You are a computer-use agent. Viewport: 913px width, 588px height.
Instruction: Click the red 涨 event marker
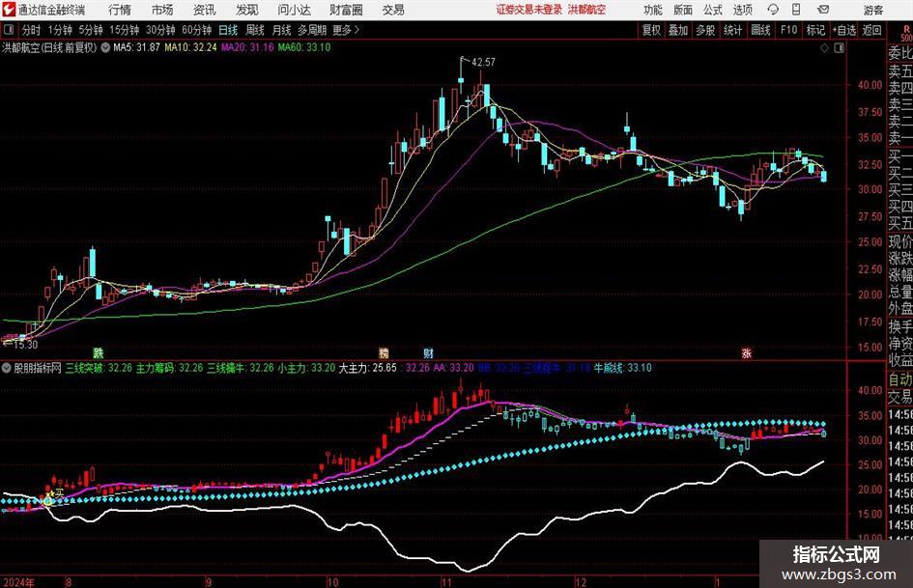[747, 352]
